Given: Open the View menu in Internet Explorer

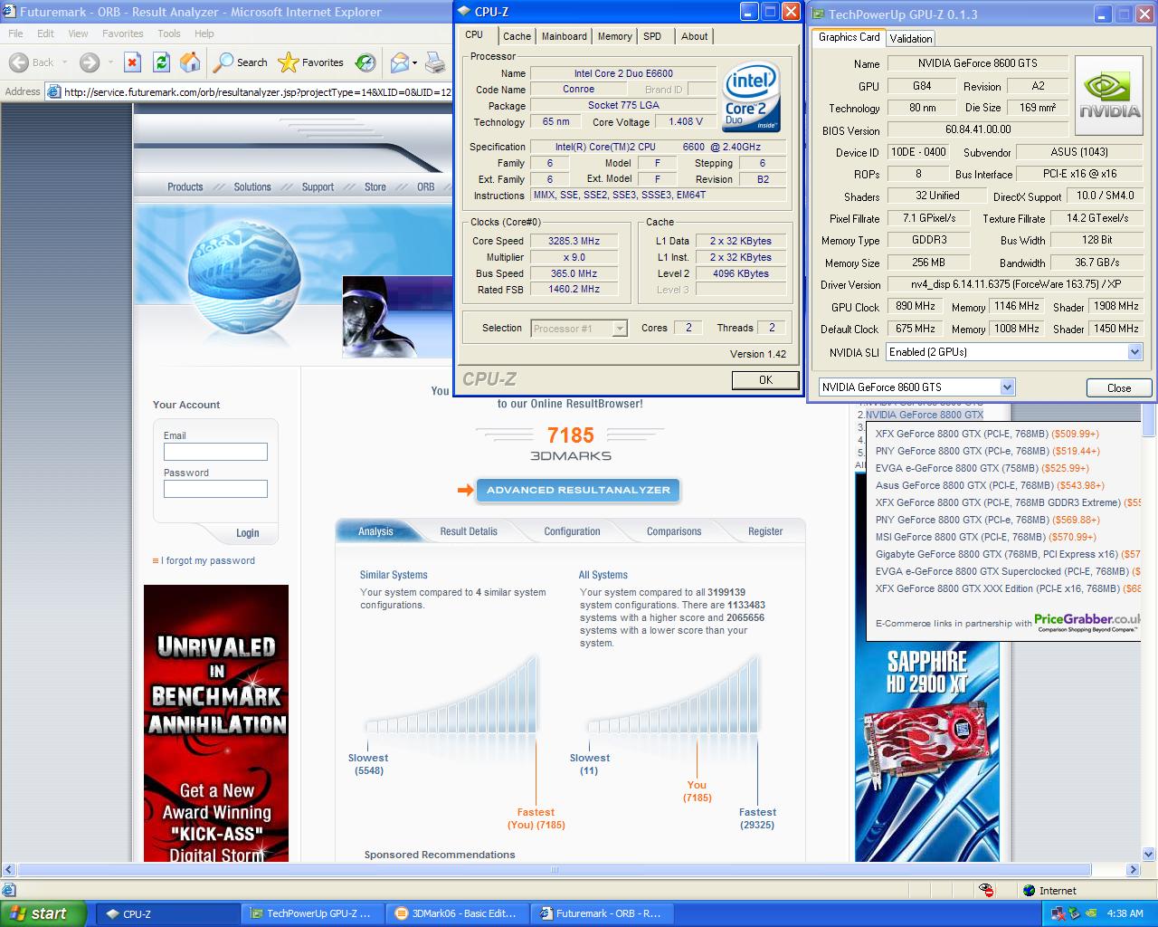Looking at the screenshot, I should coord(79,33).
